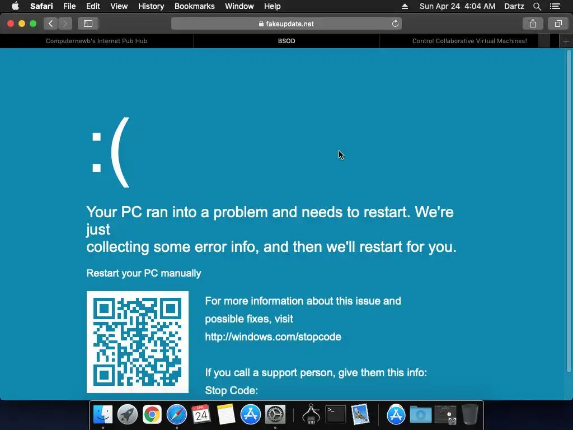Open the History menu

(151, 6)
